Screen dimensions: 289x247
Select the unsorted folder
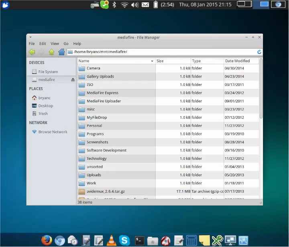point(95,167)
